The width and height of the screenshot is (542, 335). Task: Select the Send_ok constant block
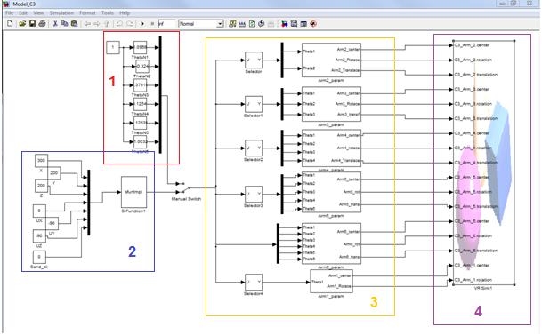point(39,257)
